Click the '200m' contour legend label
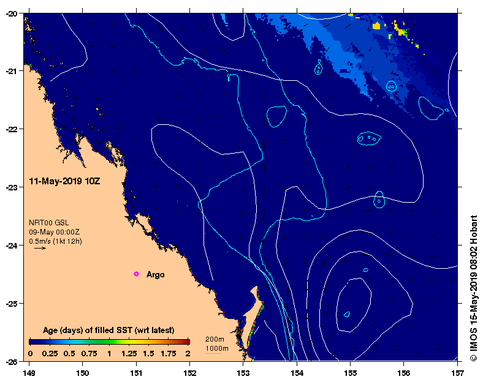This screenshot has width=483, height=382. pos(215,339)
